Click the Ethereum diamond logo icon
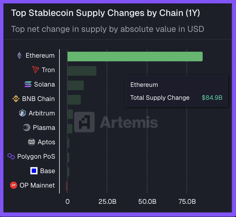236x217 pixels. [19, 56]
